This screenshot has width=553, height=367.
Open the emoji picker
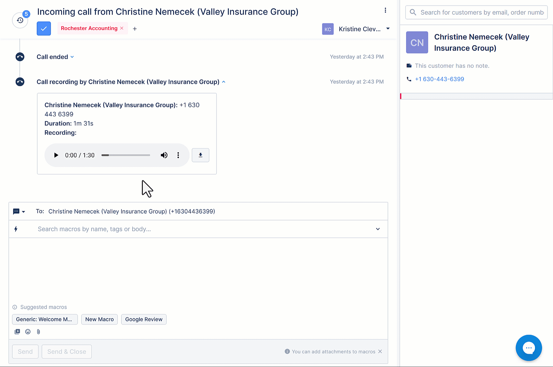(28, 332)
